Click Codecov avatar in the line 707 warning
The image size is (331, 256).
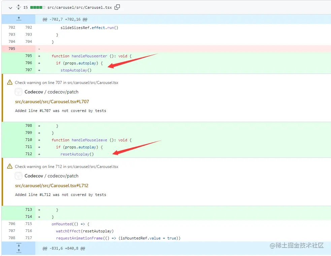pos(19,92)
